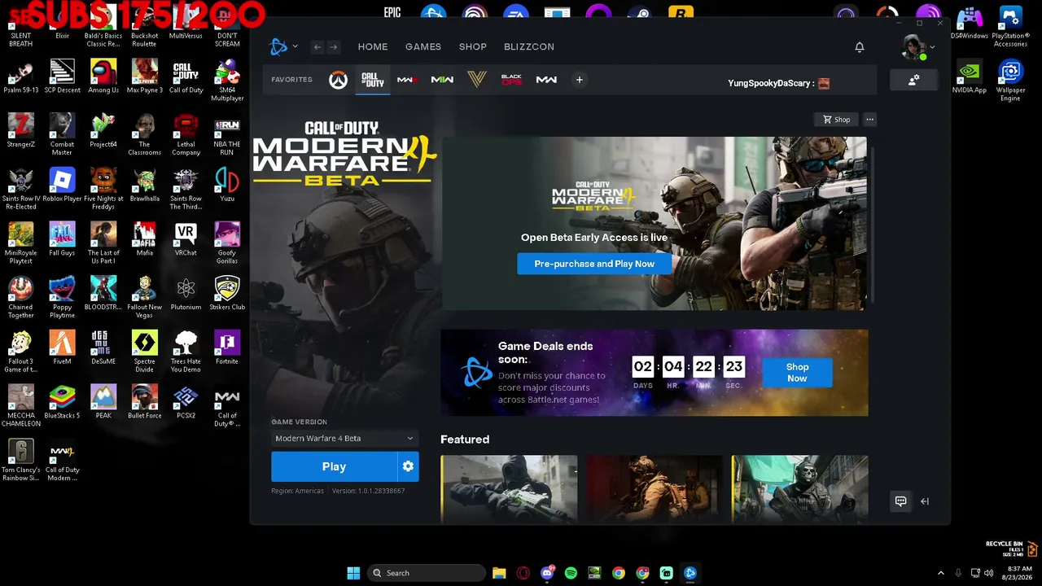Go to the HOME tab

click(373, 47)
